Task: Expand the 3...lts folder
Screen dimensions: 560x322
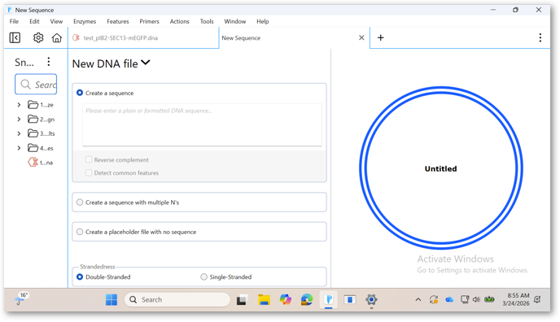Action: (19, 133)
